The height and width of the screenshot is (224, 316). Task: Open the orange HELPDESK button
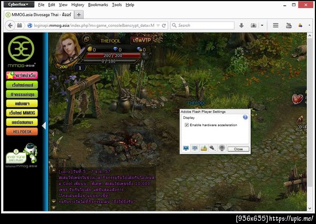pyautogui.click(x=22, y=131)
